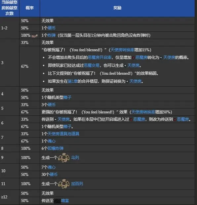
Task: Click the angel room icon after 传送到 in row 6
Action: 56,119
